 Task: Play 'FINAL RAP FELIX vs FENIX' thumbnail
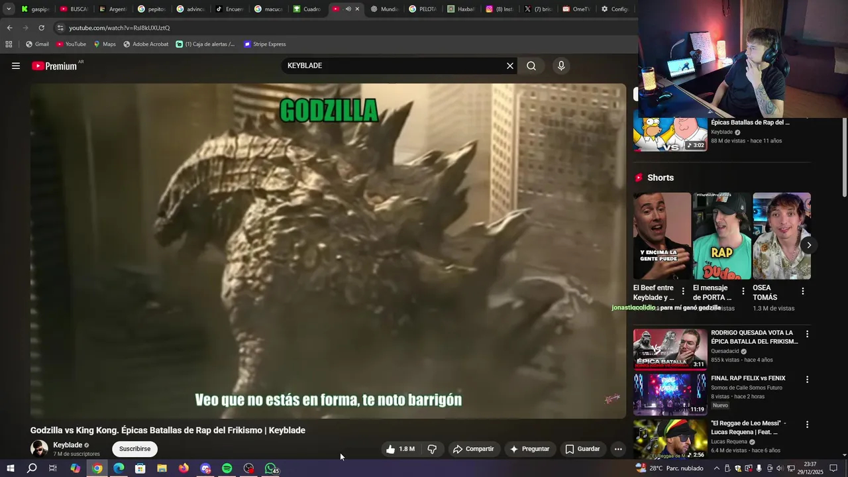click(670, 394)
